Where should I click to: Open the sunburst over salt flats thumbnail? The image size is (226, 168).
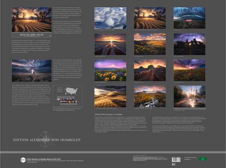point(110,44)
